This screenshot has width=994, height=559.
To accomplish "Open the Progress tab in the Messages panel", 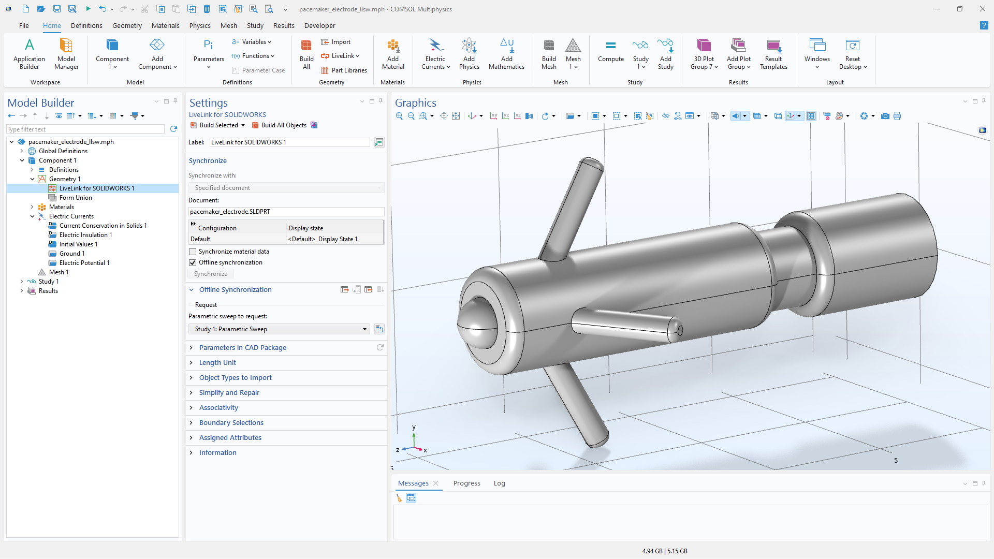I will pyautogui.click(x=466, y=483).
